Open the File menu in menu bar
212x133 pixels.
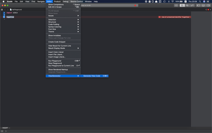pyautogui.click(x=16, y=2)
